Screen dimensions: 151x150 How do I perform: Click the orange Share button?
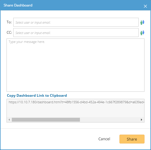pos(132,139)
